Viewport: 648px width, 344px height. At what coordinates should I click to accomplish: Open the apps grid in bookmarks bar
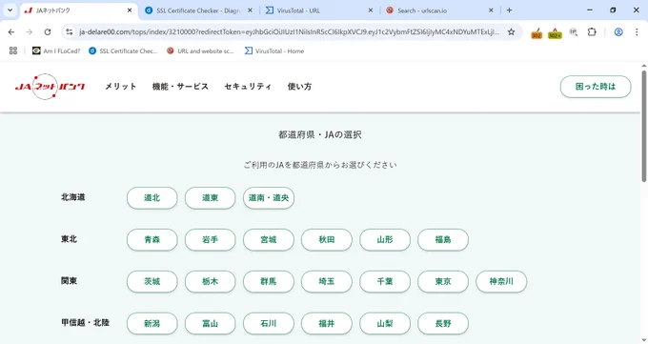click(x=13, y=51)
